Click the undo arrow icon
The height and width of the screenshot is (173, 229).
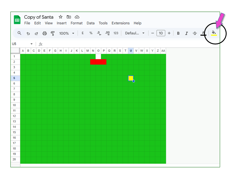[28, 33]
